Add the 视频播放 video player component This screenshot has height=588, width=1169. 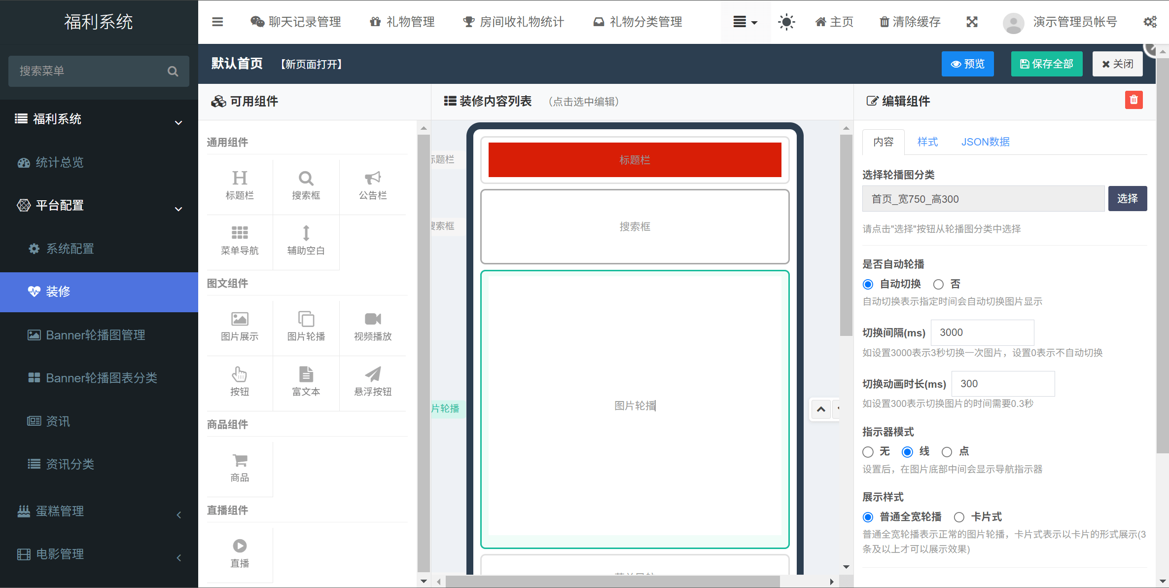point(373,327)
